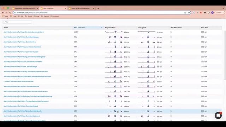Image resolution: width=226 pixels, height=127 pixels.
Task: Close the Scout APM Documentation tab
Action: tap(94, 8)
